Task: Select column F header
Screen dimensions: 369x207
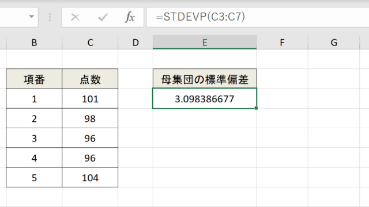Action: (x=282, y=43)
